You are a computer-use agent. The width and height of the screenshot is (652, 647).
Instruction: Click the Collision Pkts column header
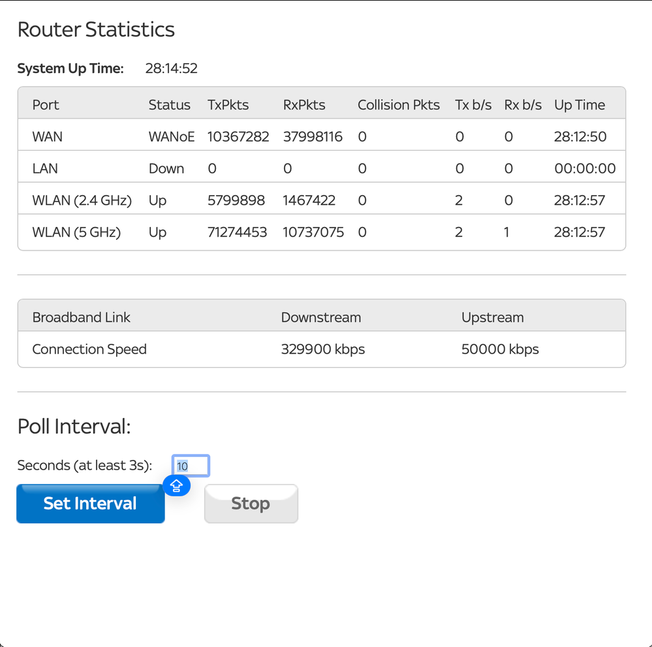tap(398, 105)
